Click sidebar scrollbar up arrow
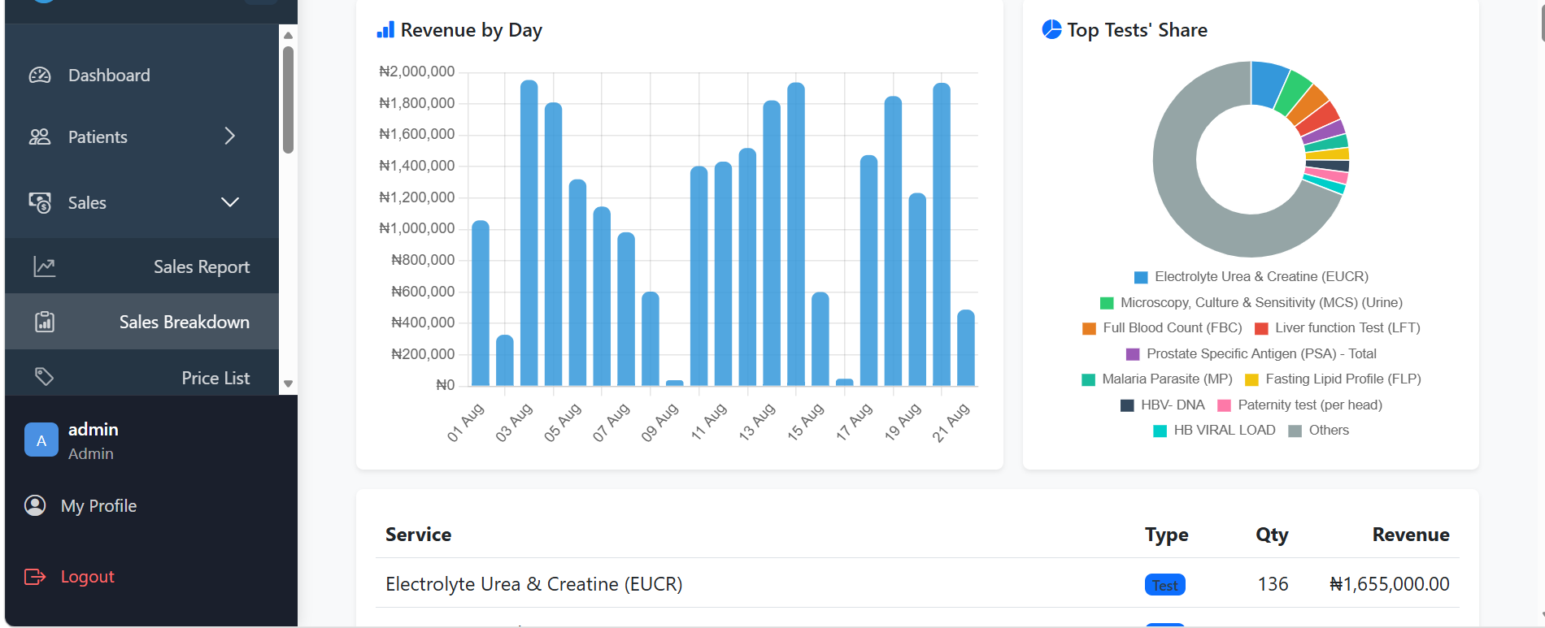This screenshot has height=628, width=1545. point(288,35)
